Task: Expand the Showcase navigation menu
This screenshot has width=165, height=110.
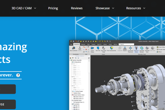Action: coord(105,8)
